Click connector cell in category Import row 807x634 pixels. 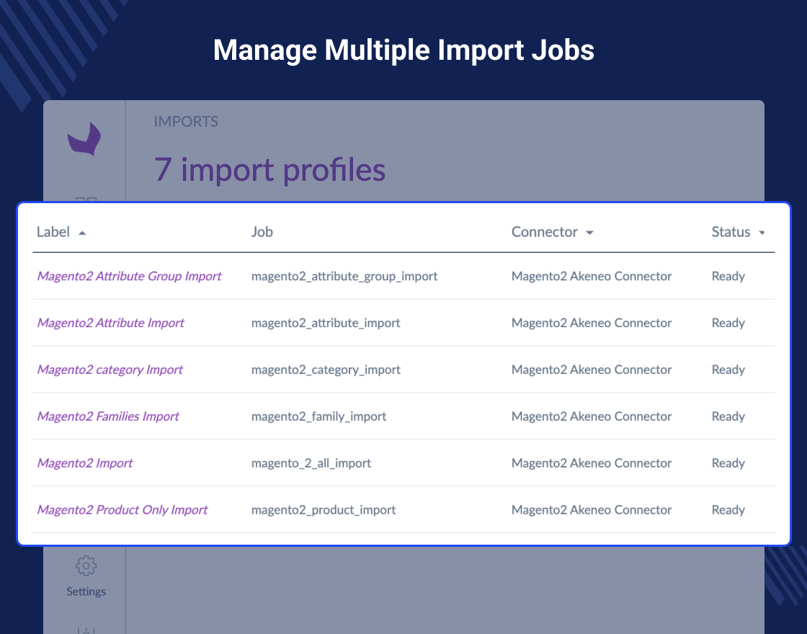pyautogui.click(x=592, y=370)
